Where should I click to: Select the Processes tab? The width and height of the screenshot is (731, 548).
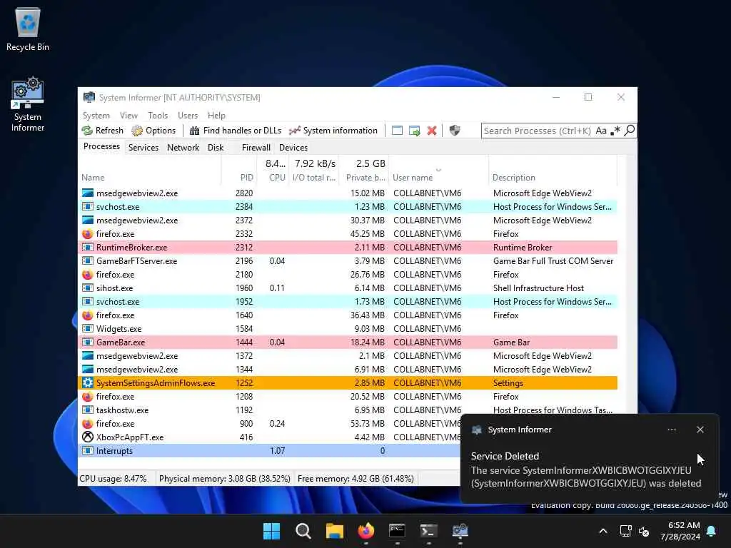pyautogui.click(x=101, y=146)
